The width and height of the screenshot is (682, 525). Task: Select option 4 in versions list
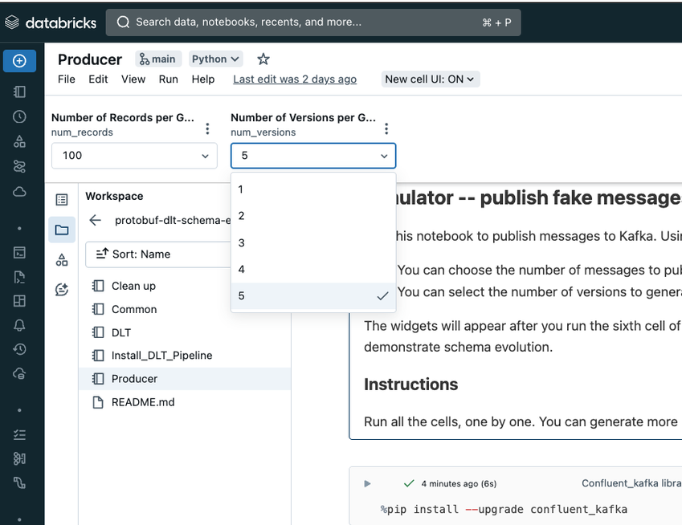click(x=313, y=270)
